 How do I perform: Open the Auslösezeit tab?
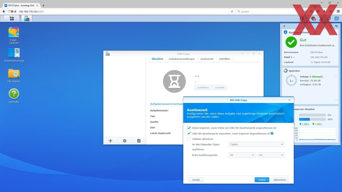(x=207, y=59)
